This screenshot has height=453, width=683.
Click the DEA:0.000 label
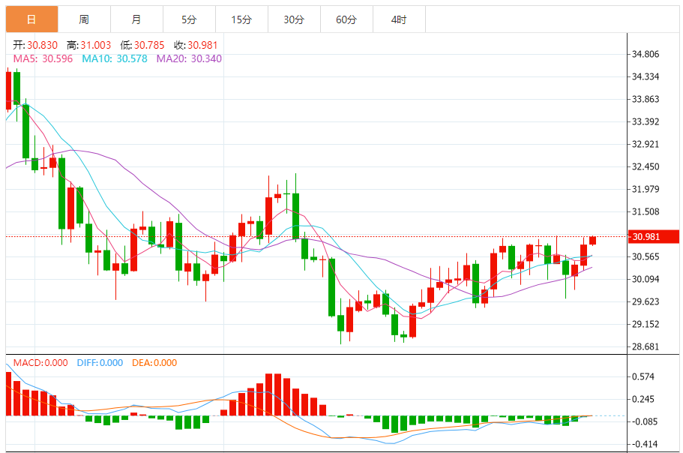coord(154,363)
